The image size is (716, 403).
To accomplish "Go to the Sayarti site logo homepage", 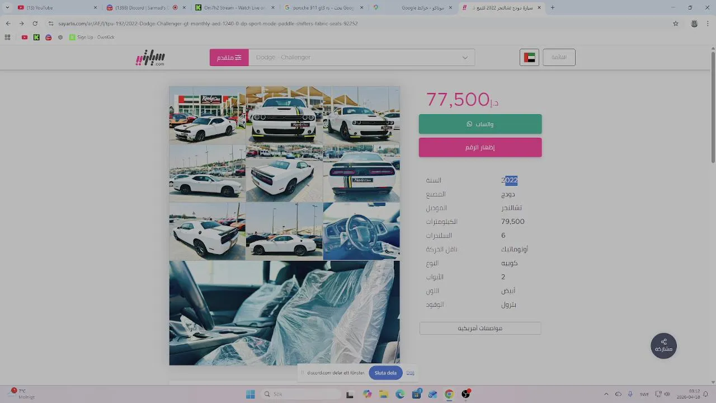I will pos(150,57).
